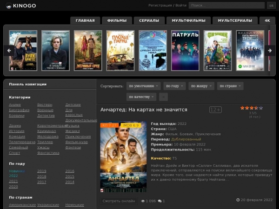Screen dimensions: 279x209
Task: Click the clock icon beside date
Action: tap(238, 200)
